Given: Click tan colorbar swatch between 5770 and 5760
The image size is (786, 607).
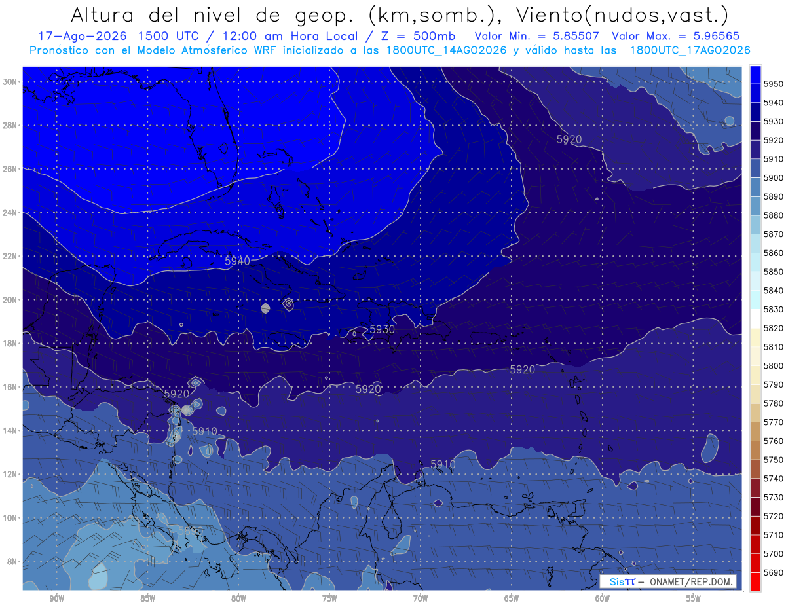Looking at the screenshot, I should pyautogui.click(x=755, y=432).
